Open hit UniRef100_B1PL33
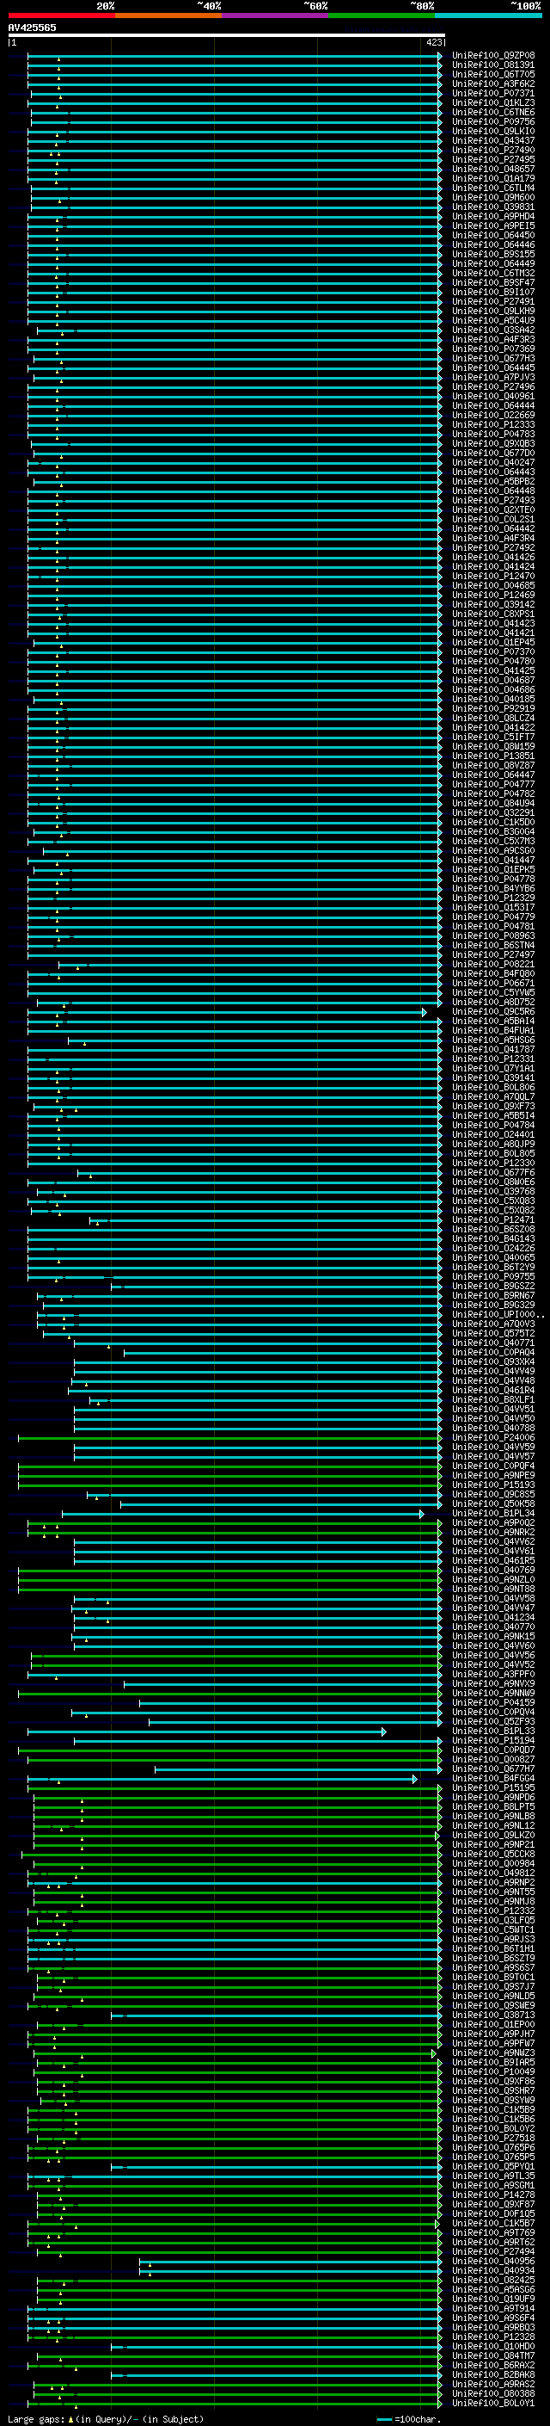Image resolution: width=550 pixels, height=2426 pixels. click(x=492, y=1731)
